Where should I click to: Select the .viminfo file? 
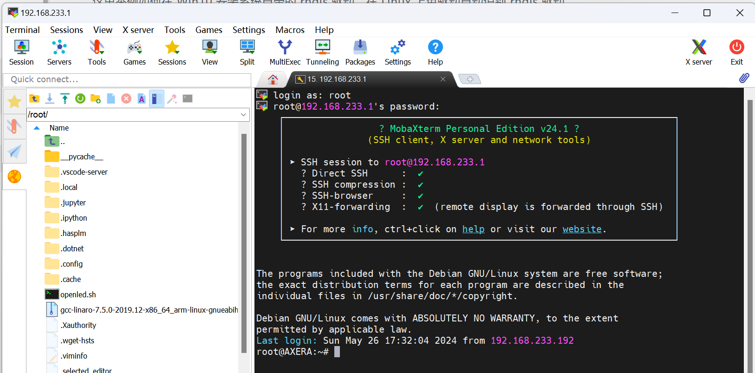click(x=67, y=356)
